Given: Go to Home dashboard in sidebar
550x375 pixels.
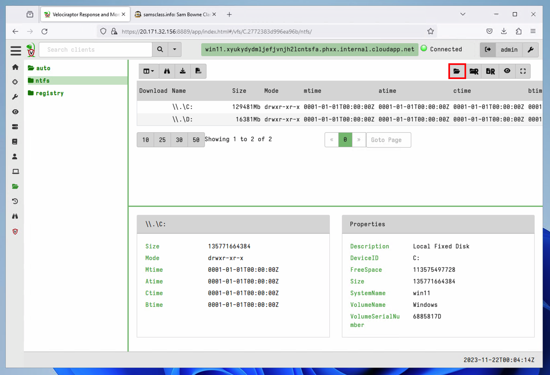Looking at the screenshot, I should pos(15,67).
